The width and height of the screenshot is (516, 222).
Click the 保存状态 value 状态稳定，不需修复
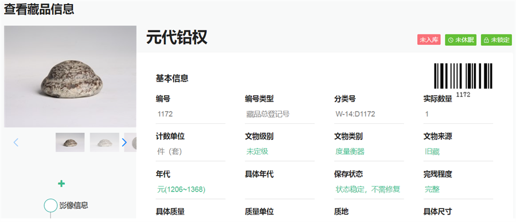(x=368, y=189)
